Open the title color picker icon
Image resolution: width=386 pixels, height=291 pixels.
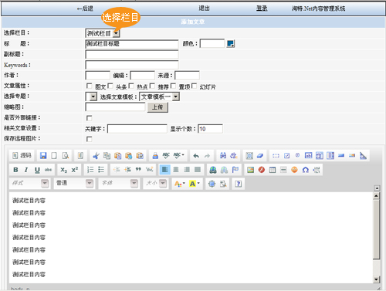pos(231,43)
